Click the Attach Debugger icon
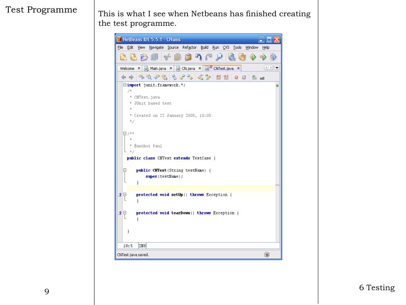This screenshot has height=305, width=406. tap(273, 57)
